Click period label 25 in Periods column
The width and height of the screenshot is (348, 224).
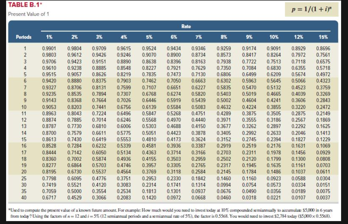click(x=24, y=179)
